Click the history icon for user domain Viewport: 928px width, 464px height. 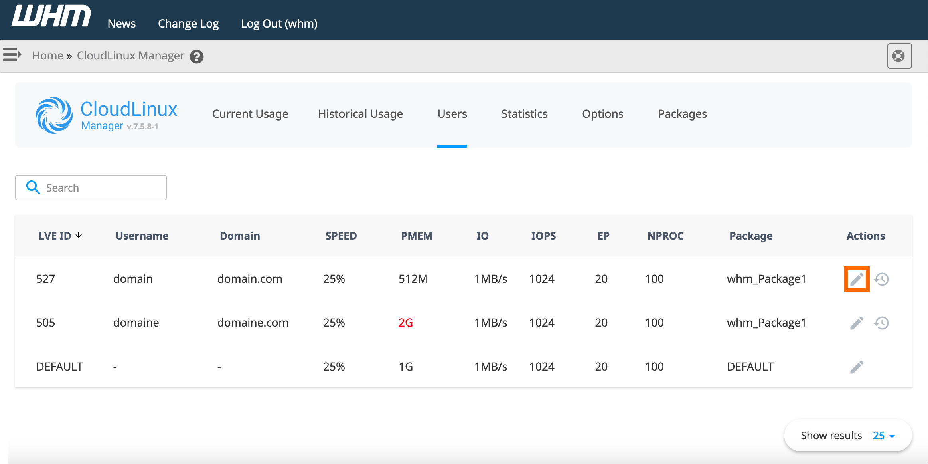click(881, 279)
